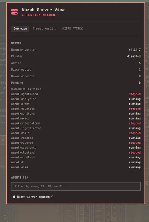Click the wazuh-db daemon name
149x222 pixels.
tap(18, 162)
